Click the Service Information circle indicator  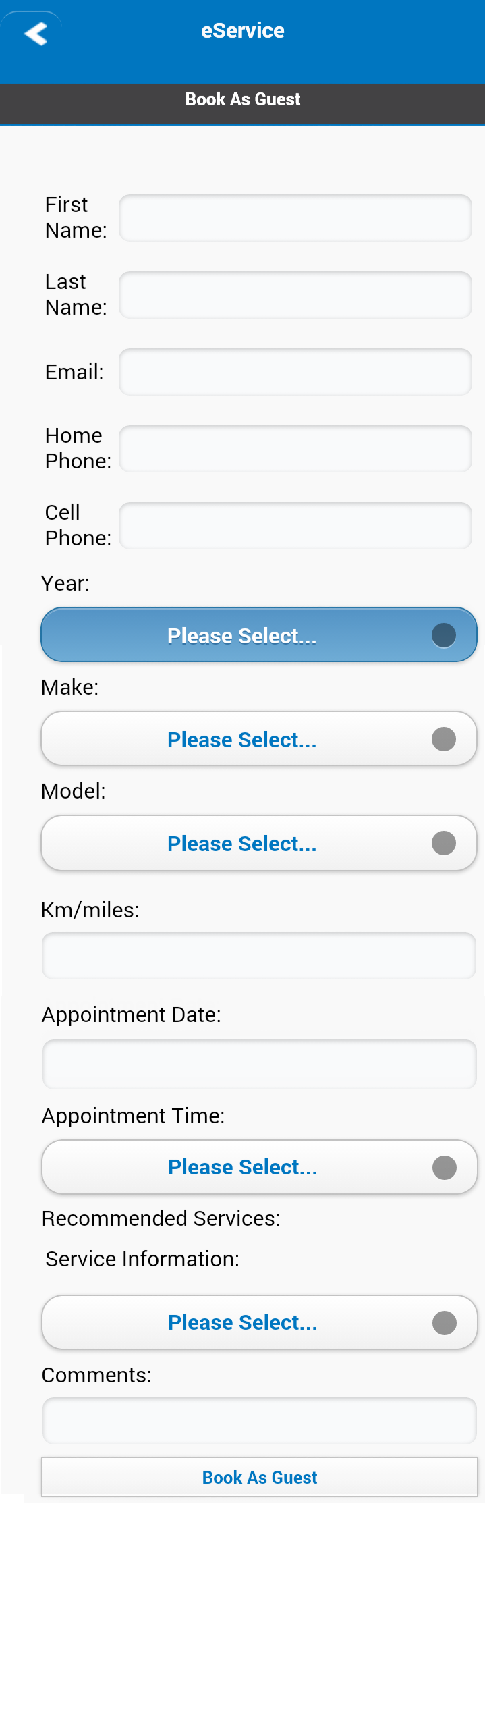445,1323
